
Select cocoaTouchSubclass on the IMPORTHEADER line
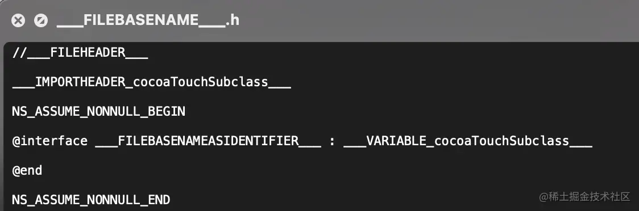pyautogui.click(x=201, y=83)
